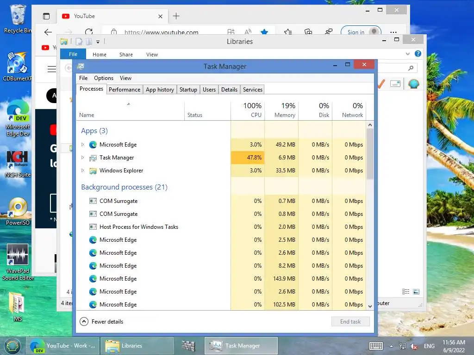Open Task Manager Options menu
Viewport: 474px width, 355px height.
tap(104, 78)
